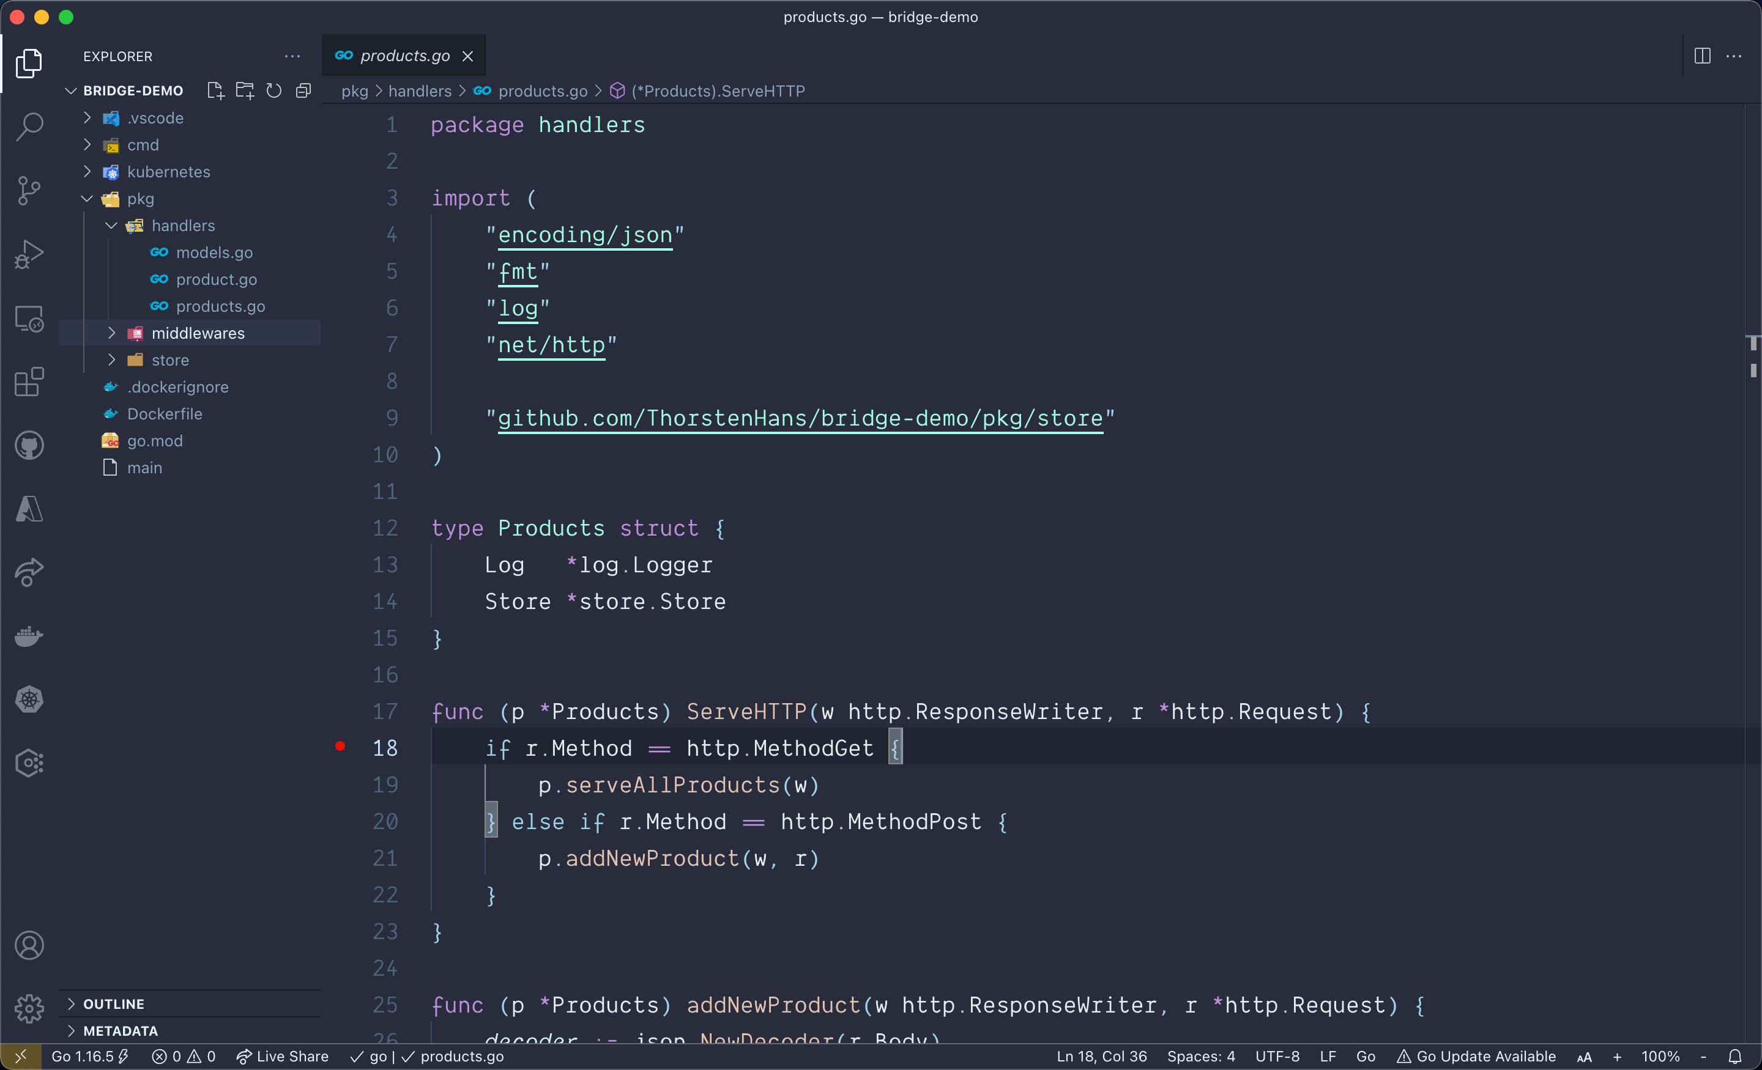Open the Extensions view
Viewport: 1762px width, 1070px height.
29,382
